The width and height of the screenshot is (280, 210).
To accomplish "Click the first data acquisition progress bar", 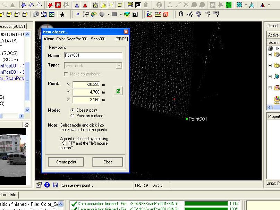I will point(206,203).
